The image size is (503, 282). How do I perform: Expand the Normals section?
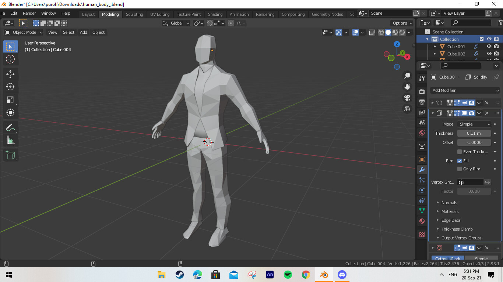click(449, 202)
